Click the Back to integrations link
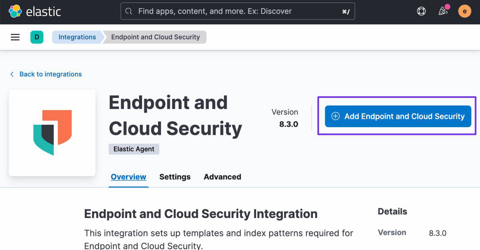This screenshot has width=480, height=250. (x=50, y=74)
